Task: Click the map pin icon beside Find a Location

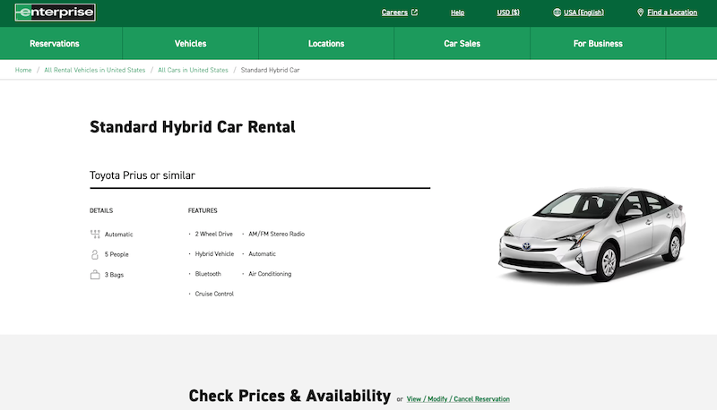Action: point(640,13)
